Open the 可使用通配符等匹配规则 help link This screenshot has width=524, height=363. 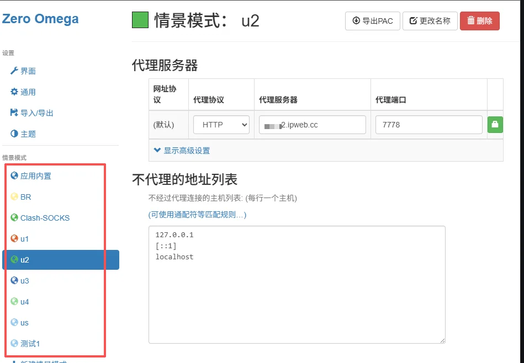click(x=197, y=215)
